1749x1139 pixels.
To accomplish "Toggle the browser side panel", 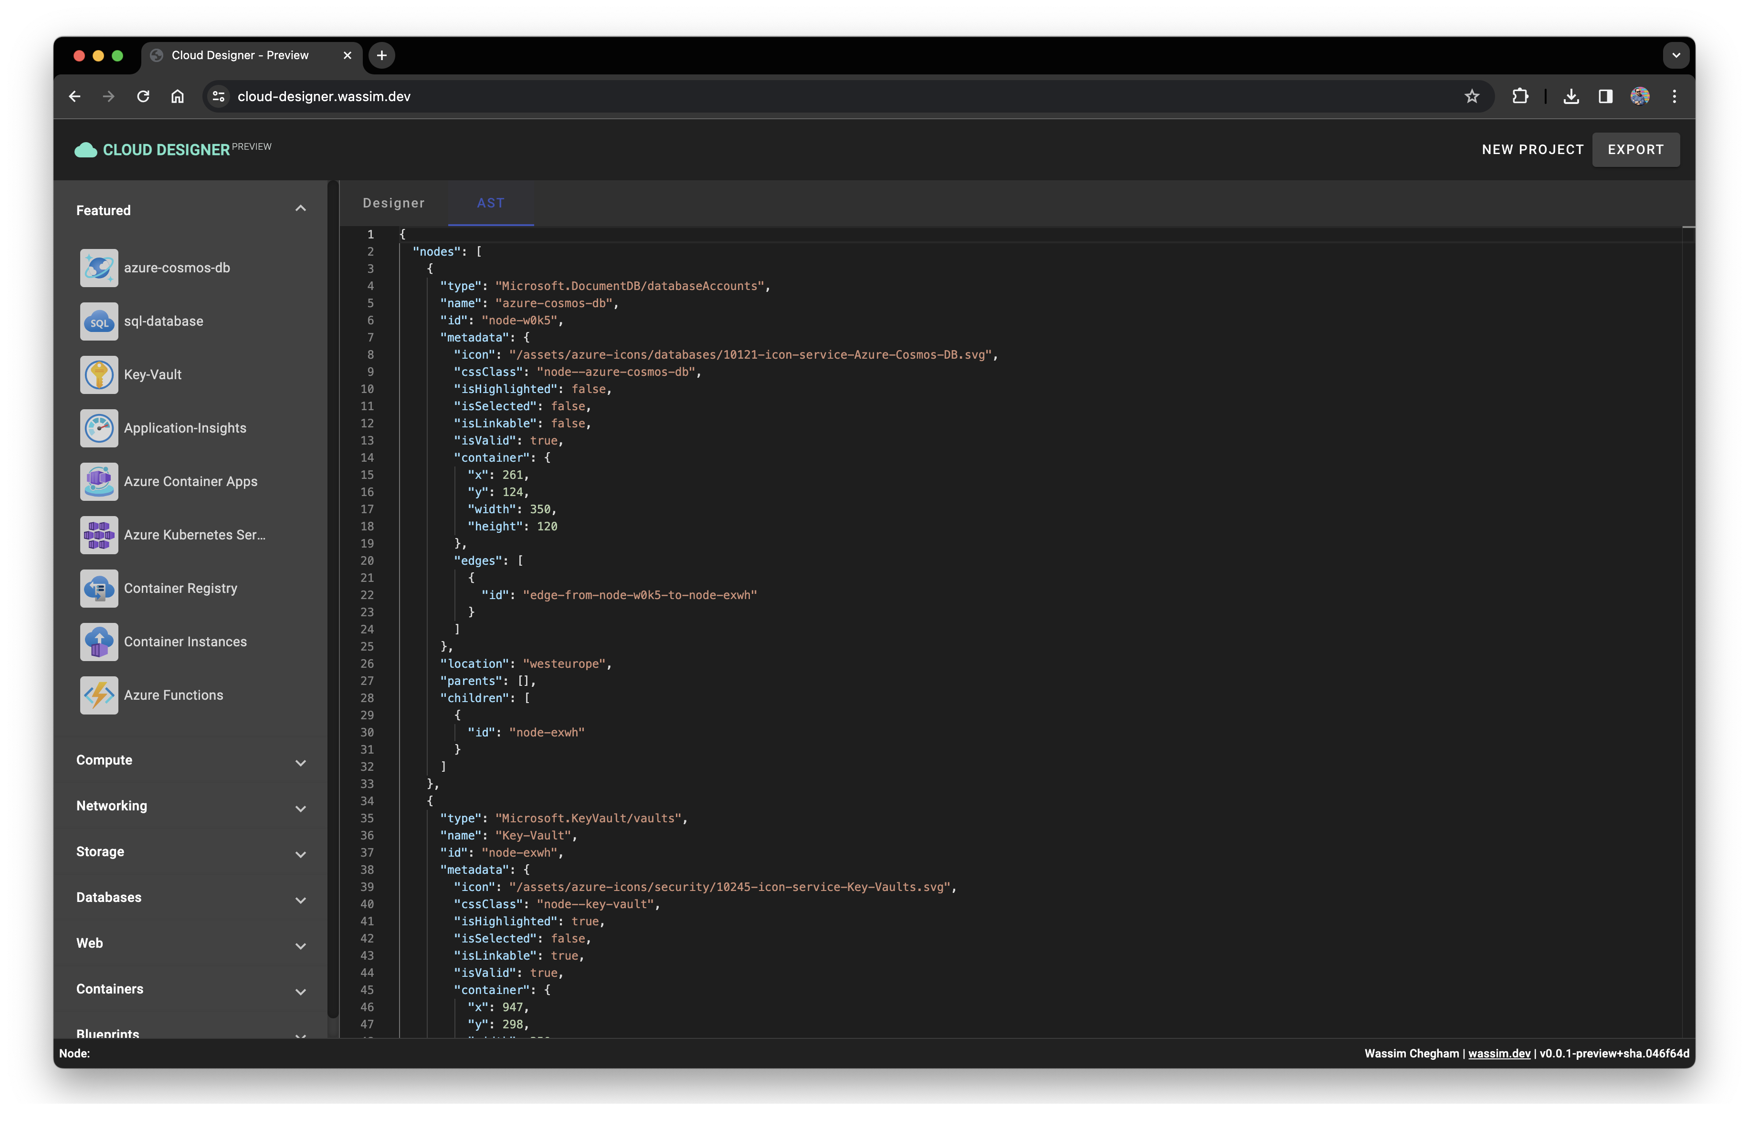I will point(1606,96).
